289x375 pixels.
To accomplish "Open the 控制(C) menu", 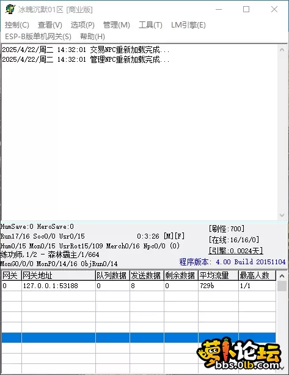I will pyautogui.click(x=17, y=25).
